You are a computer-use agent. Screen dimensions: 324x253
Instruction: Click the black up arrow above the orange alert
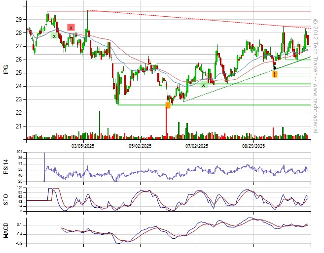click(x=275, y=67)
